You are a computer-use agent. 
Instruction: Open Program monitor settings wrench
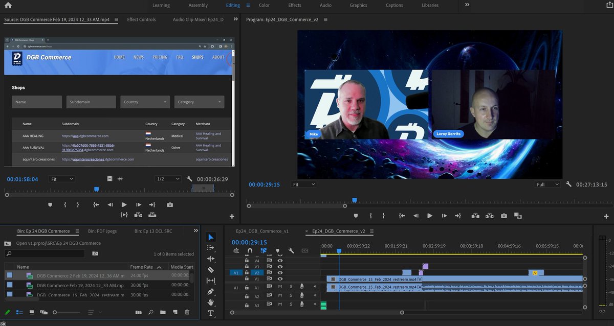point(568,184)
